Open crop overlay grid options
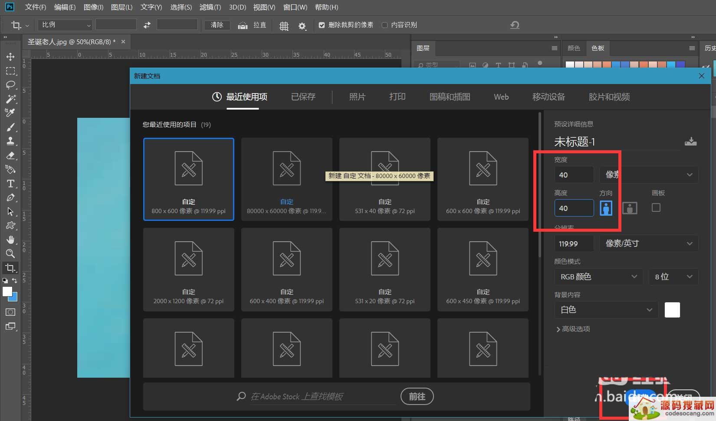 pos(284,26)
